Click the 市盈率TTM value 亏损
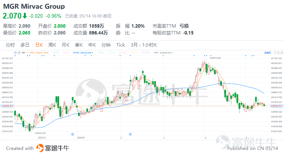Screen dimensions: 284x156 pos(184,26)
